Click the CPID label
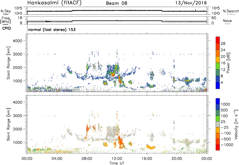Image resolution: width=239 pixels, height=165 pixels. tap(7, 28)
